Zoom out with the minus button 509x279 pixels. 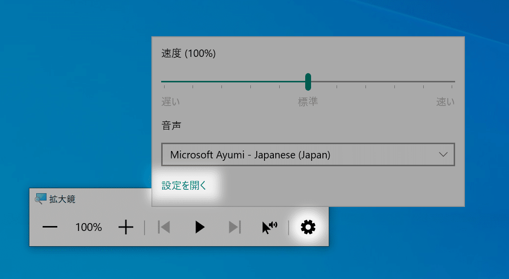pos(50,227)
